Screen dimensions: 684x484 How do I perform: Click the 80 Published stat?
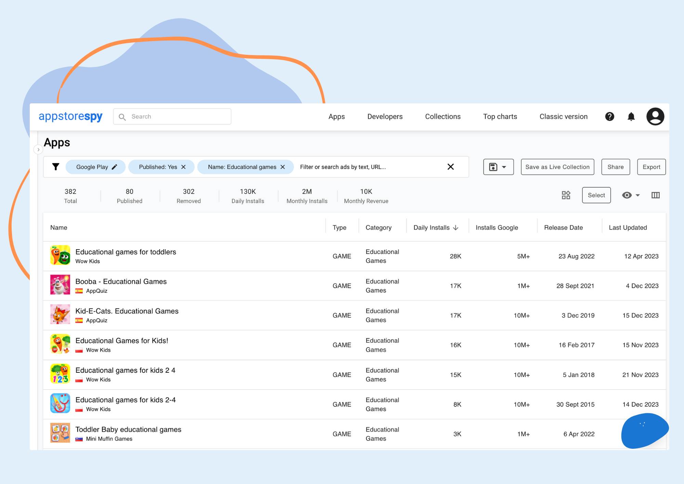tap(130, 196)
